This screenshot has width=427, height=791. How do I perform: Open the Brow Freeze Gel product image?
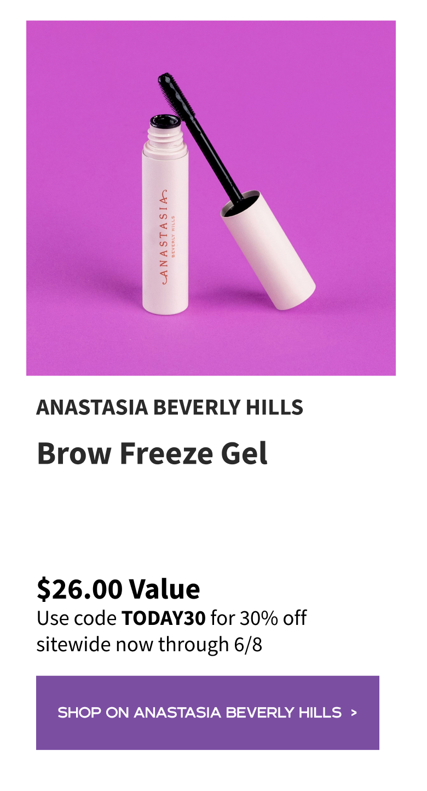click(x=211, y=198)
